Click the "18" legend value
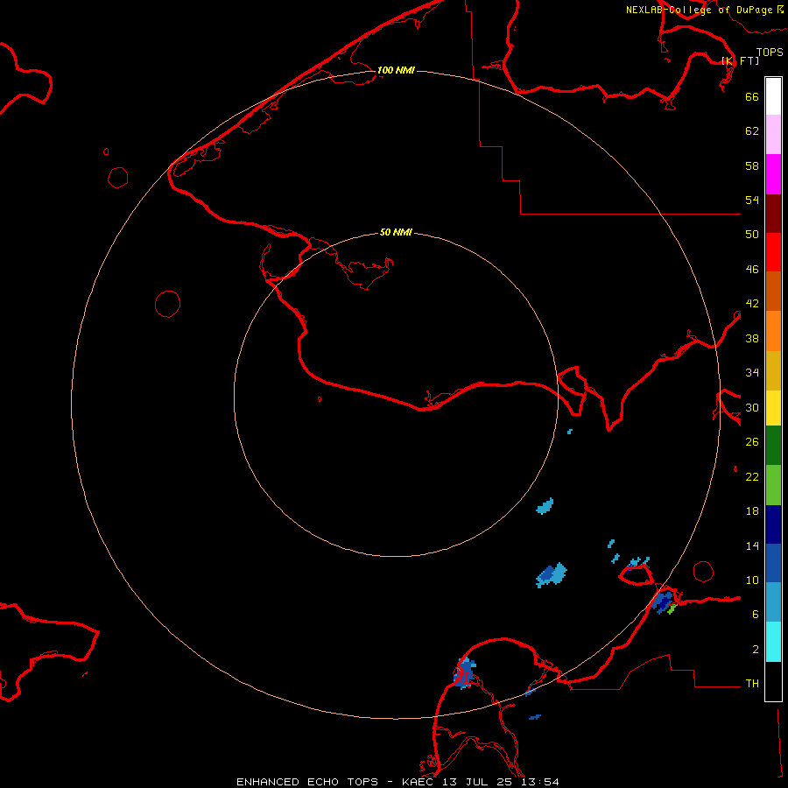The image size is (788, 788). 752,511
